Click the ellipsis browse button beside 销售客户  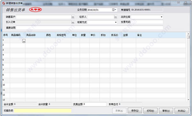click(x=73, y=17)
